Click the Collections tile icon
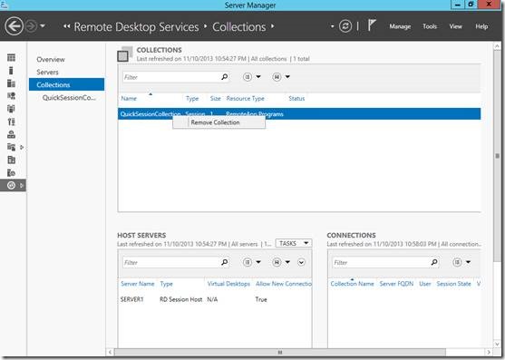 124,54
